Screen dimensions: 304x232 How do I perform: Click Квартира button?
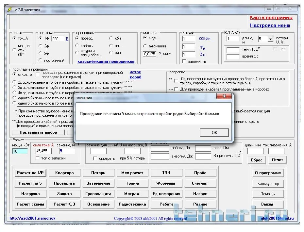point(64,173)
